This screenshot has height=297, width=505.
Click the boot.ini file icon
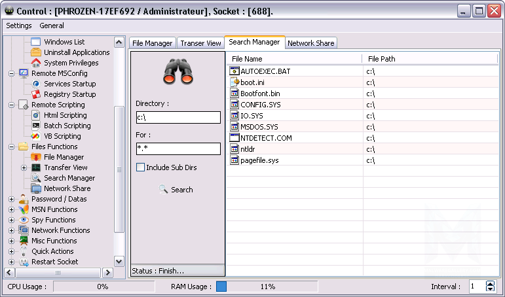click(235, 82)
